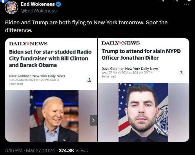195x155 pixels.
Task: Click the @EndWokeness handle
Action: click(x=39, y=11)
